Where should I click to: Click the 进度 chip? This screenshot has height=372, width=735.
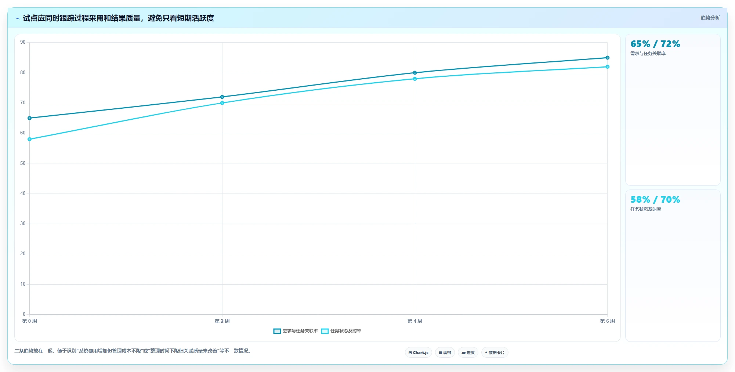click(x=468, y=353)
